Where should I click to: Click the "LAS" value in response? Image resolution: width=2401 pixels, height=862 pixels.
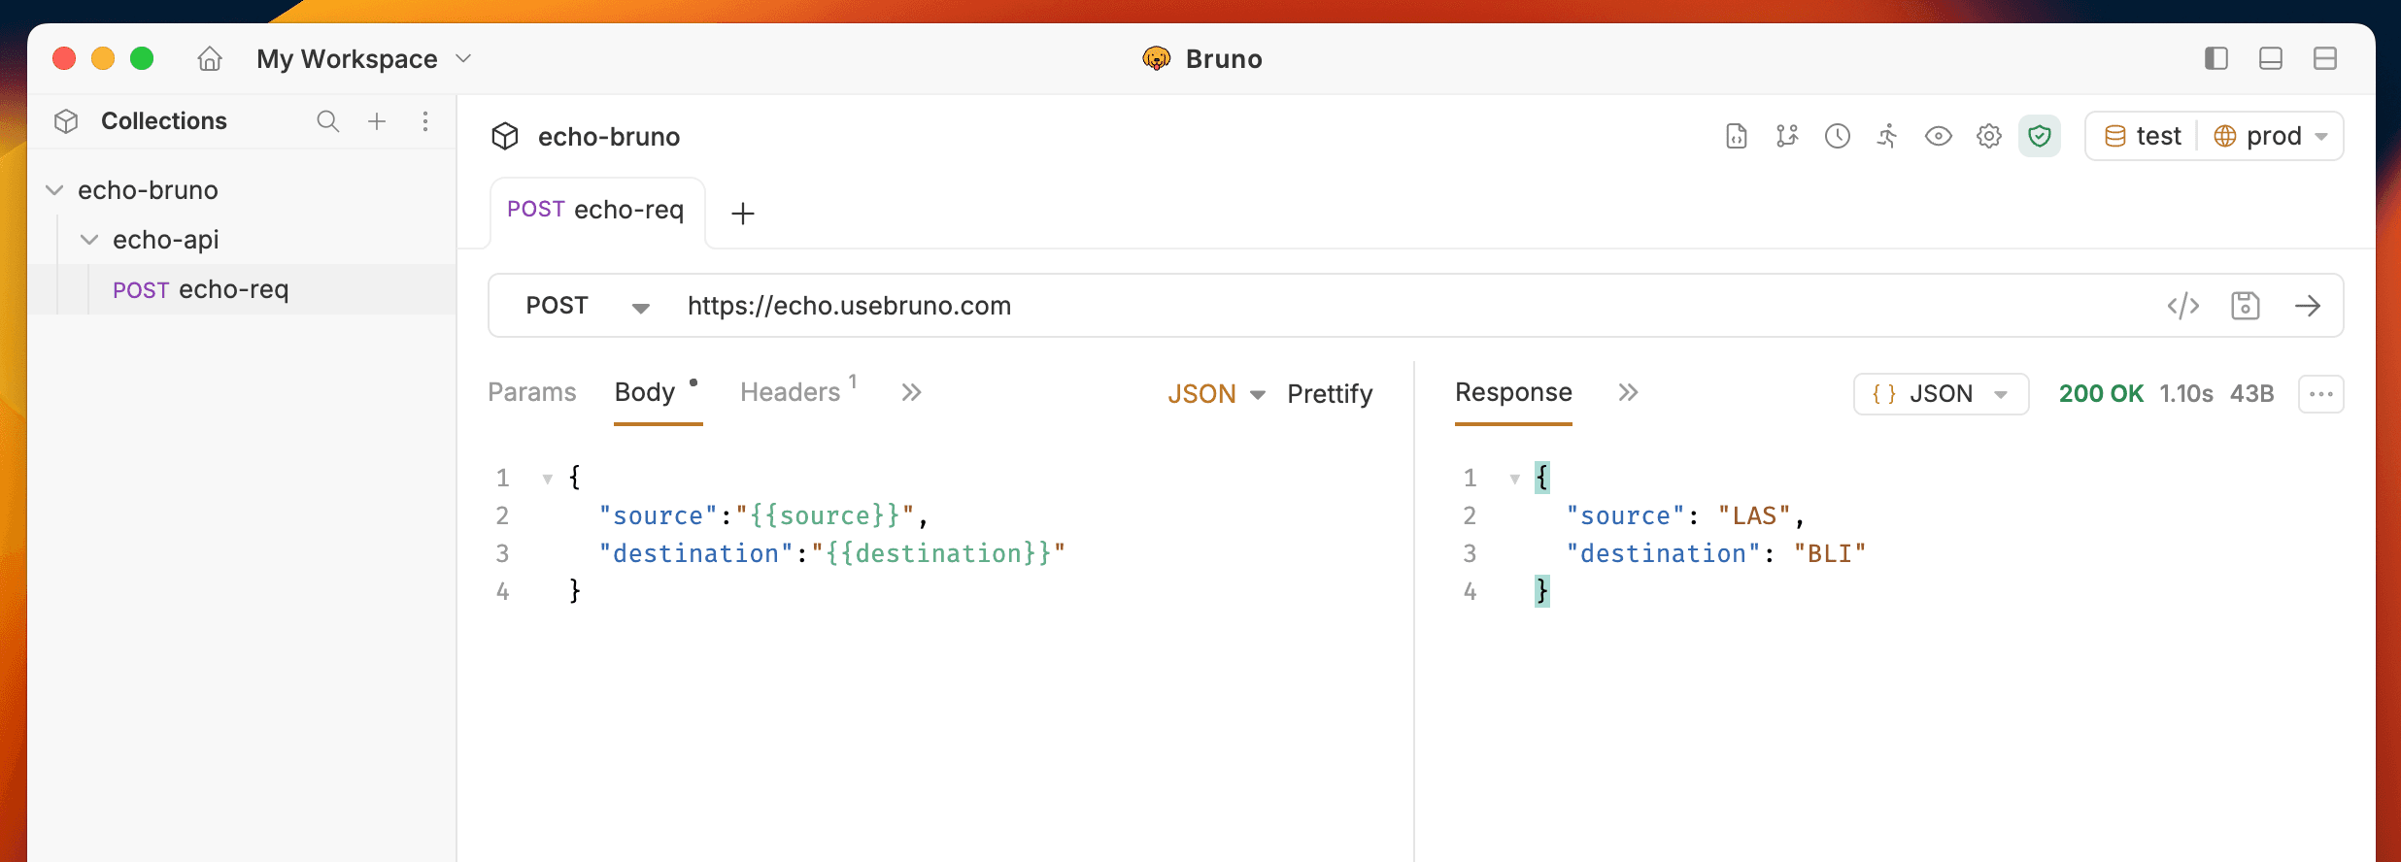point(1754,515)
